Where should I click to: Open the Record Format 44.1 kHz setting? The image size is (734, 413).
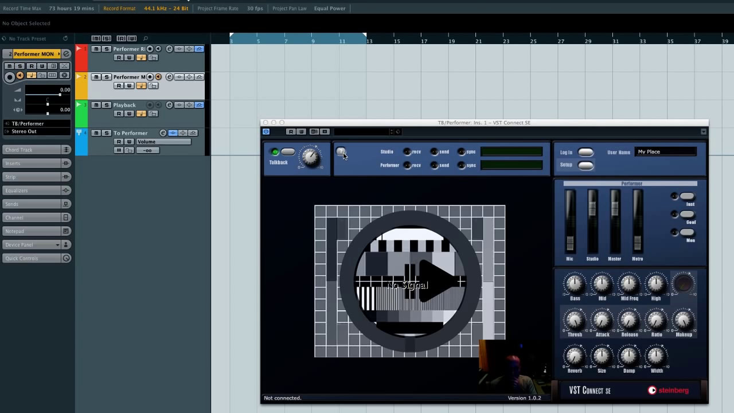166,9
